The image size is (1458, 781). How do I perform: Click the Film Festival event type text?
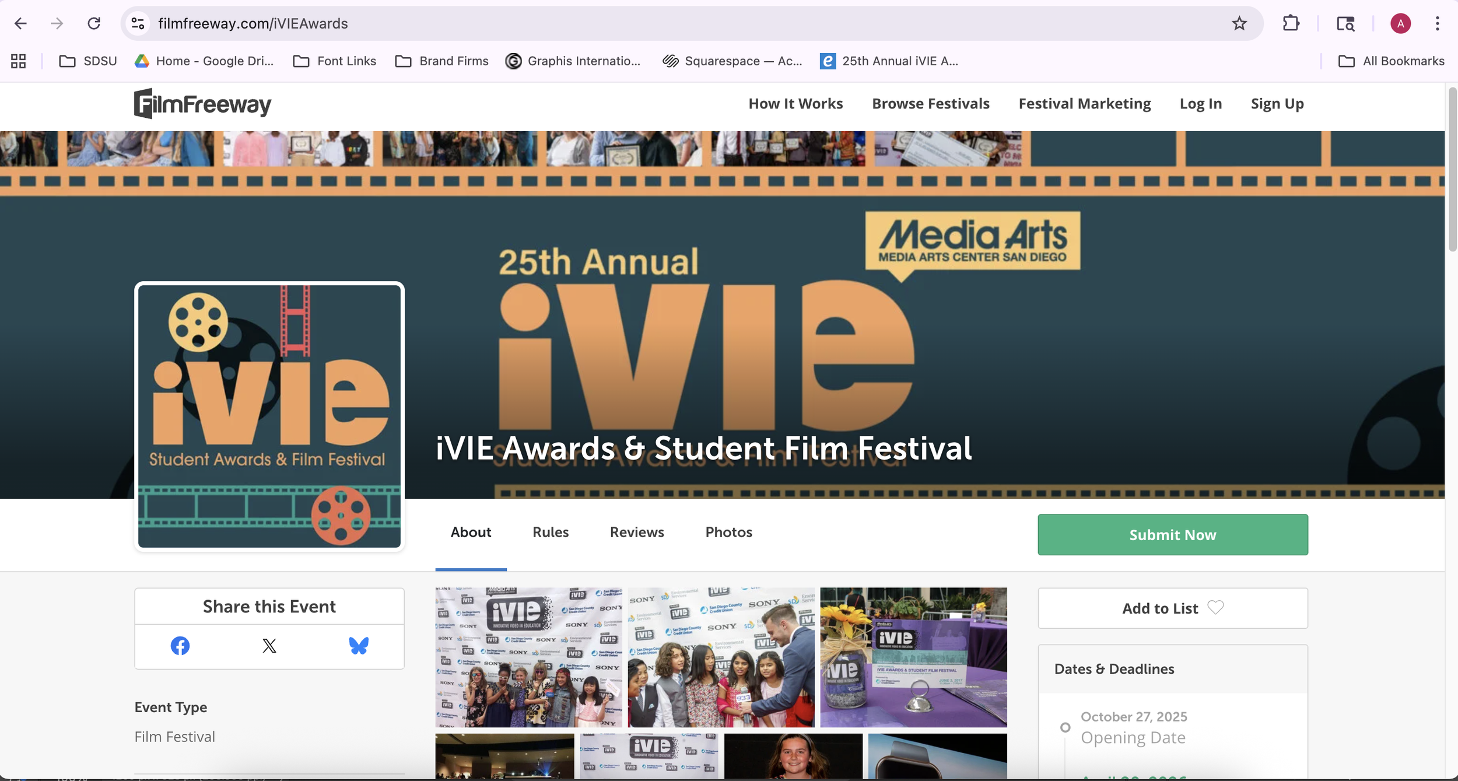(x=174, y=737)
